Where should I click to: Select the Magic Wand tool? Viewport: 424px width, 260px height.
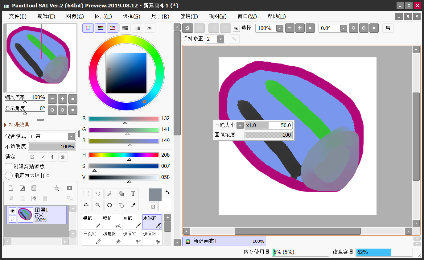pos(109,194)
